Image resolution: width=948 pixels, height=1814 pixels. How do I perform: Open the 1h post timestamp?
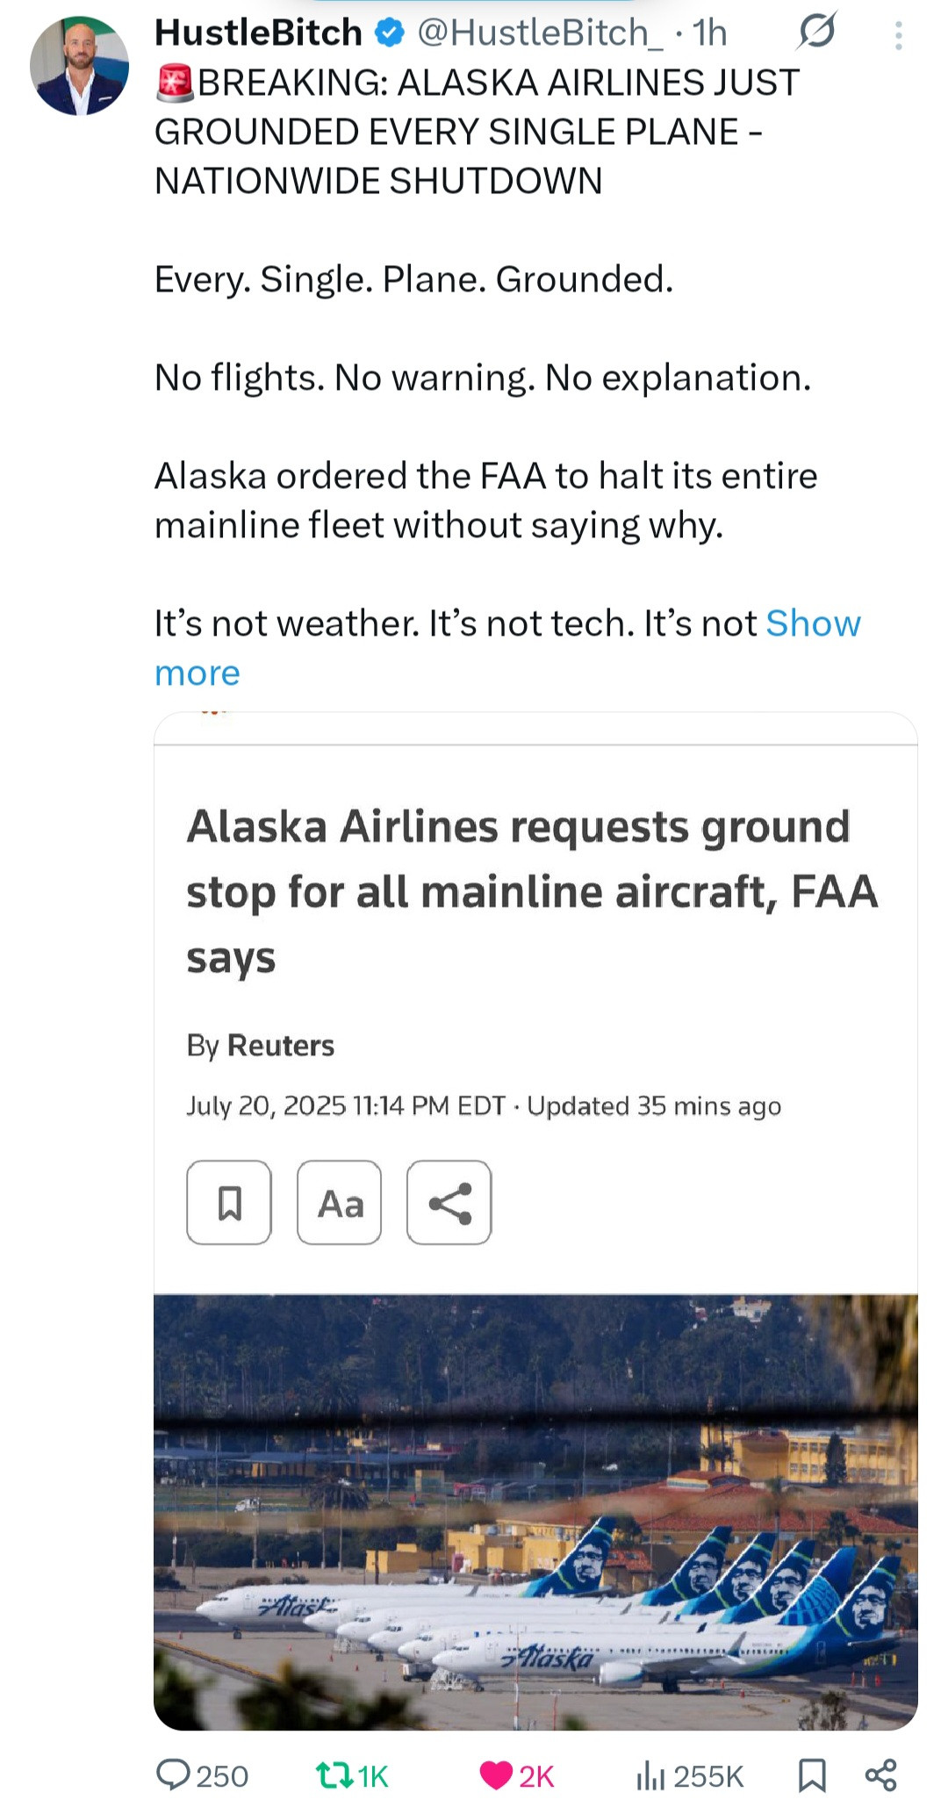click(x=710, y=33)
